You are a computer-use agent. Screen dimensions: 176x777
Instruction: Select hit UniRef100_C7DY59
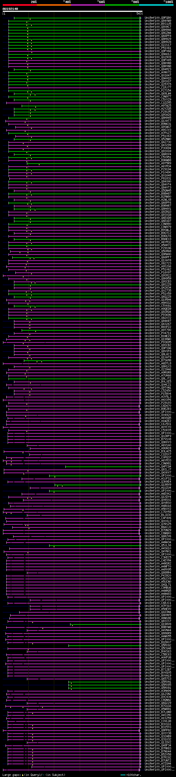[158, 512]
